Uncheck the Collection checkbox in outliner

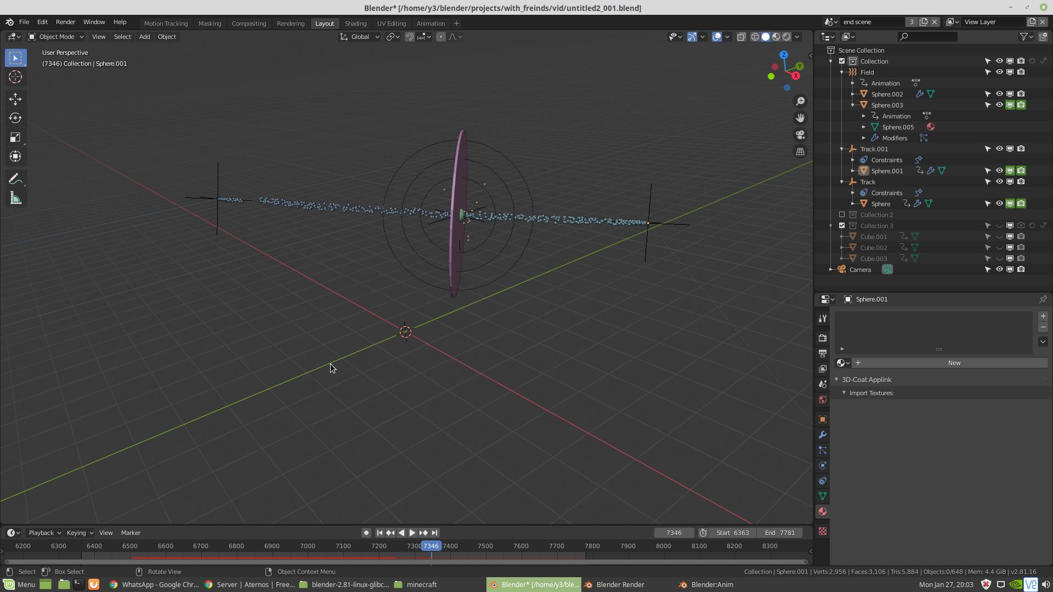[842, 61]
